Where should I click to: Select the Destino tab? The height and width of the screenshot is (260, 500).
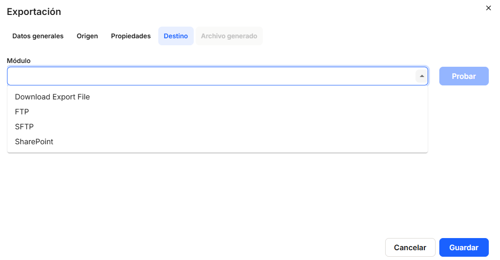[176, 36]
